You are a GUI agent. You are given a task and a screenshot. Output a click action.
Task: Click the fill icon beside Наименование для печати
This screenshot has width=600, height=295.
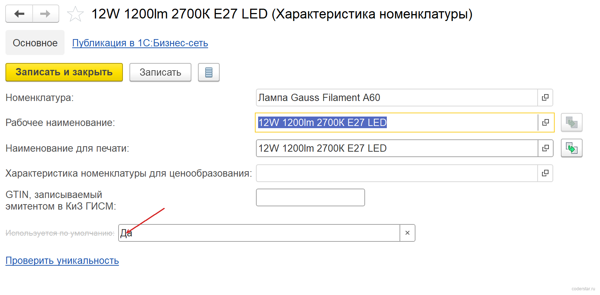[572, 148]
